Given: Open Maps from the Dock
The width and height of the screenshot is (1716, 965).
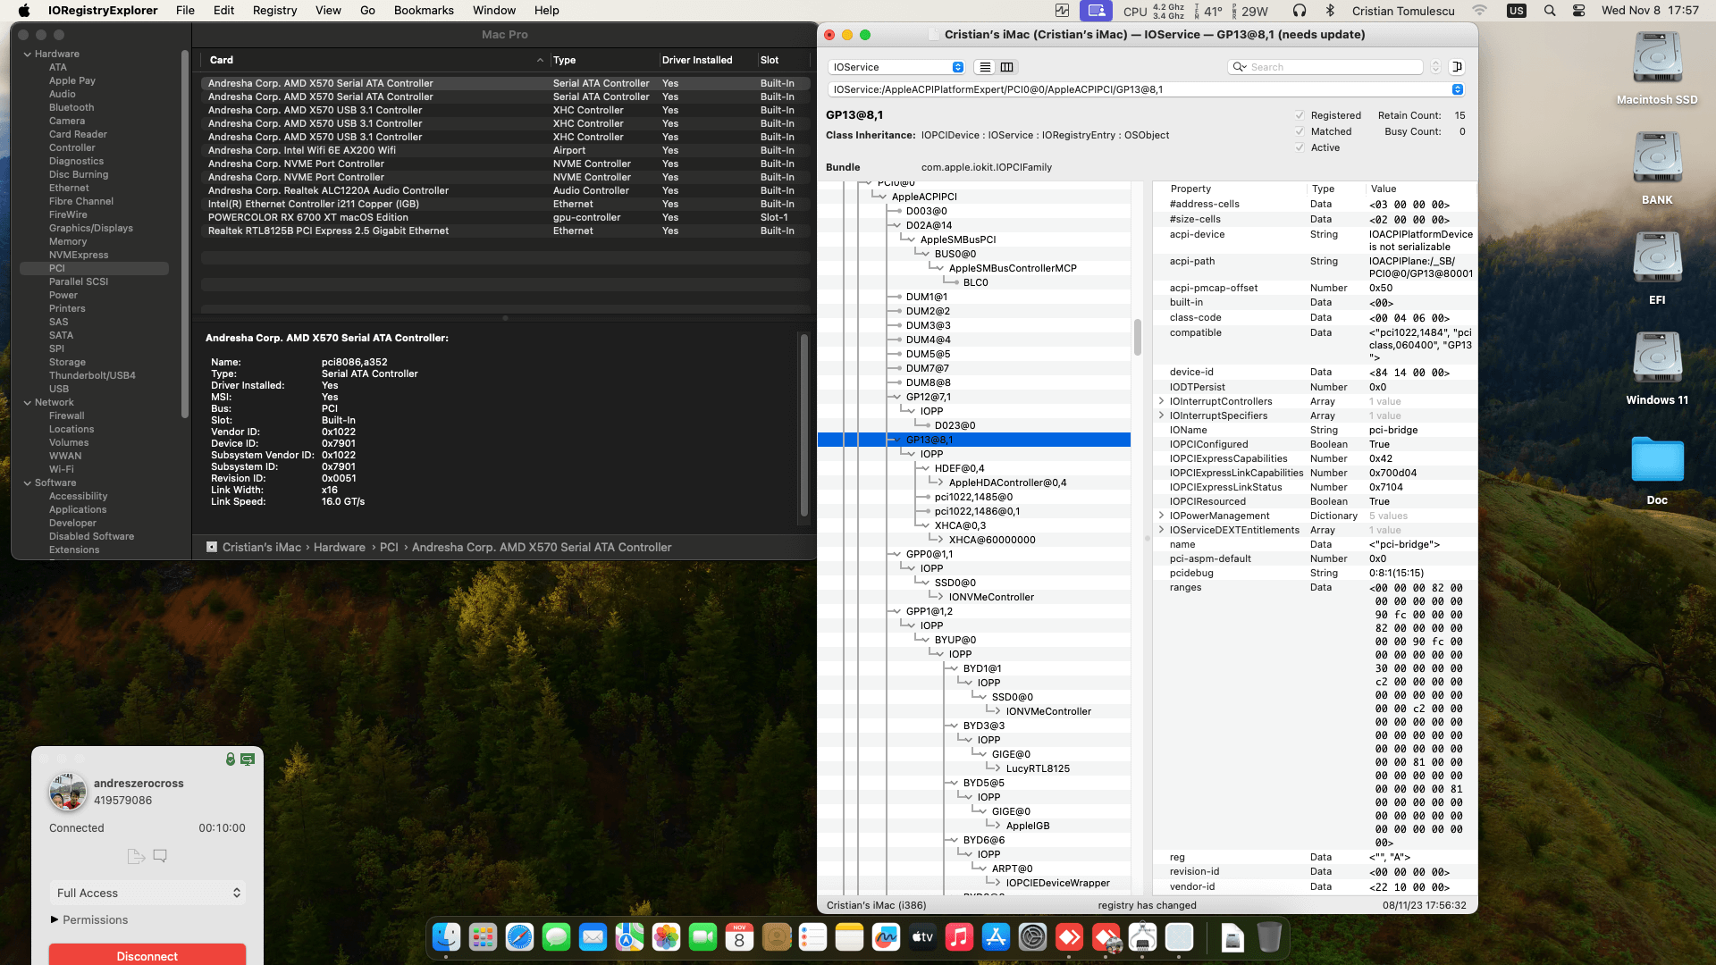Looking at the screenshot, I should click(x=629, y=936).
